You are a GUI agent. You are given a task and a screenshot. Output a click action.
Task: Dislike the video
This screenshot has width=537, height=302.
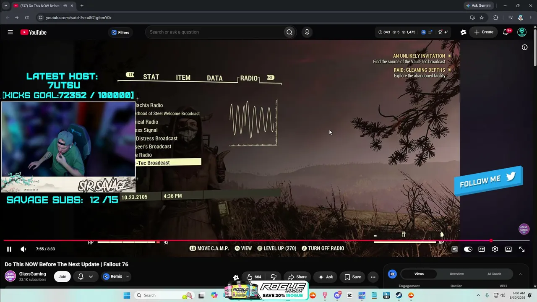[x=274, y=277]
